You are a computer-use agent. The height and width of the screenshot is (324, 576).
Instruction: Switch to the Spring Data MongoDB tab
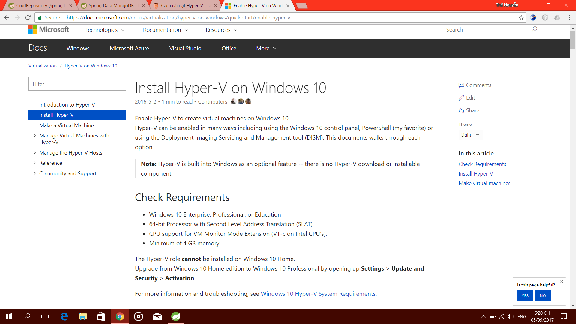point(112,5)
